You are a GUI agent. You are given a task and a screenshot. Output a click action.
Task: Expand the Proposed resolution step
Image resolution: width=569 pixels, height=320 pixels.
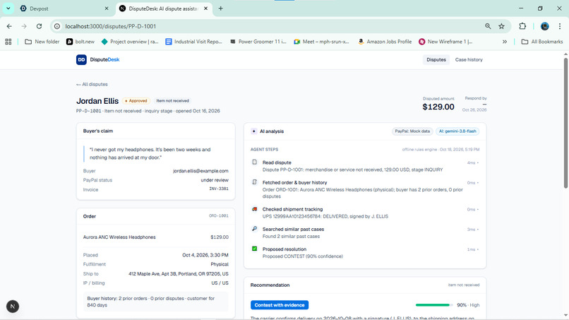[477, 249]
